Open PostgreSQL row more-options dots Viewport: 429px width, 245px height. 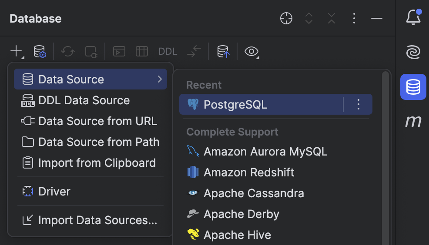359,104
